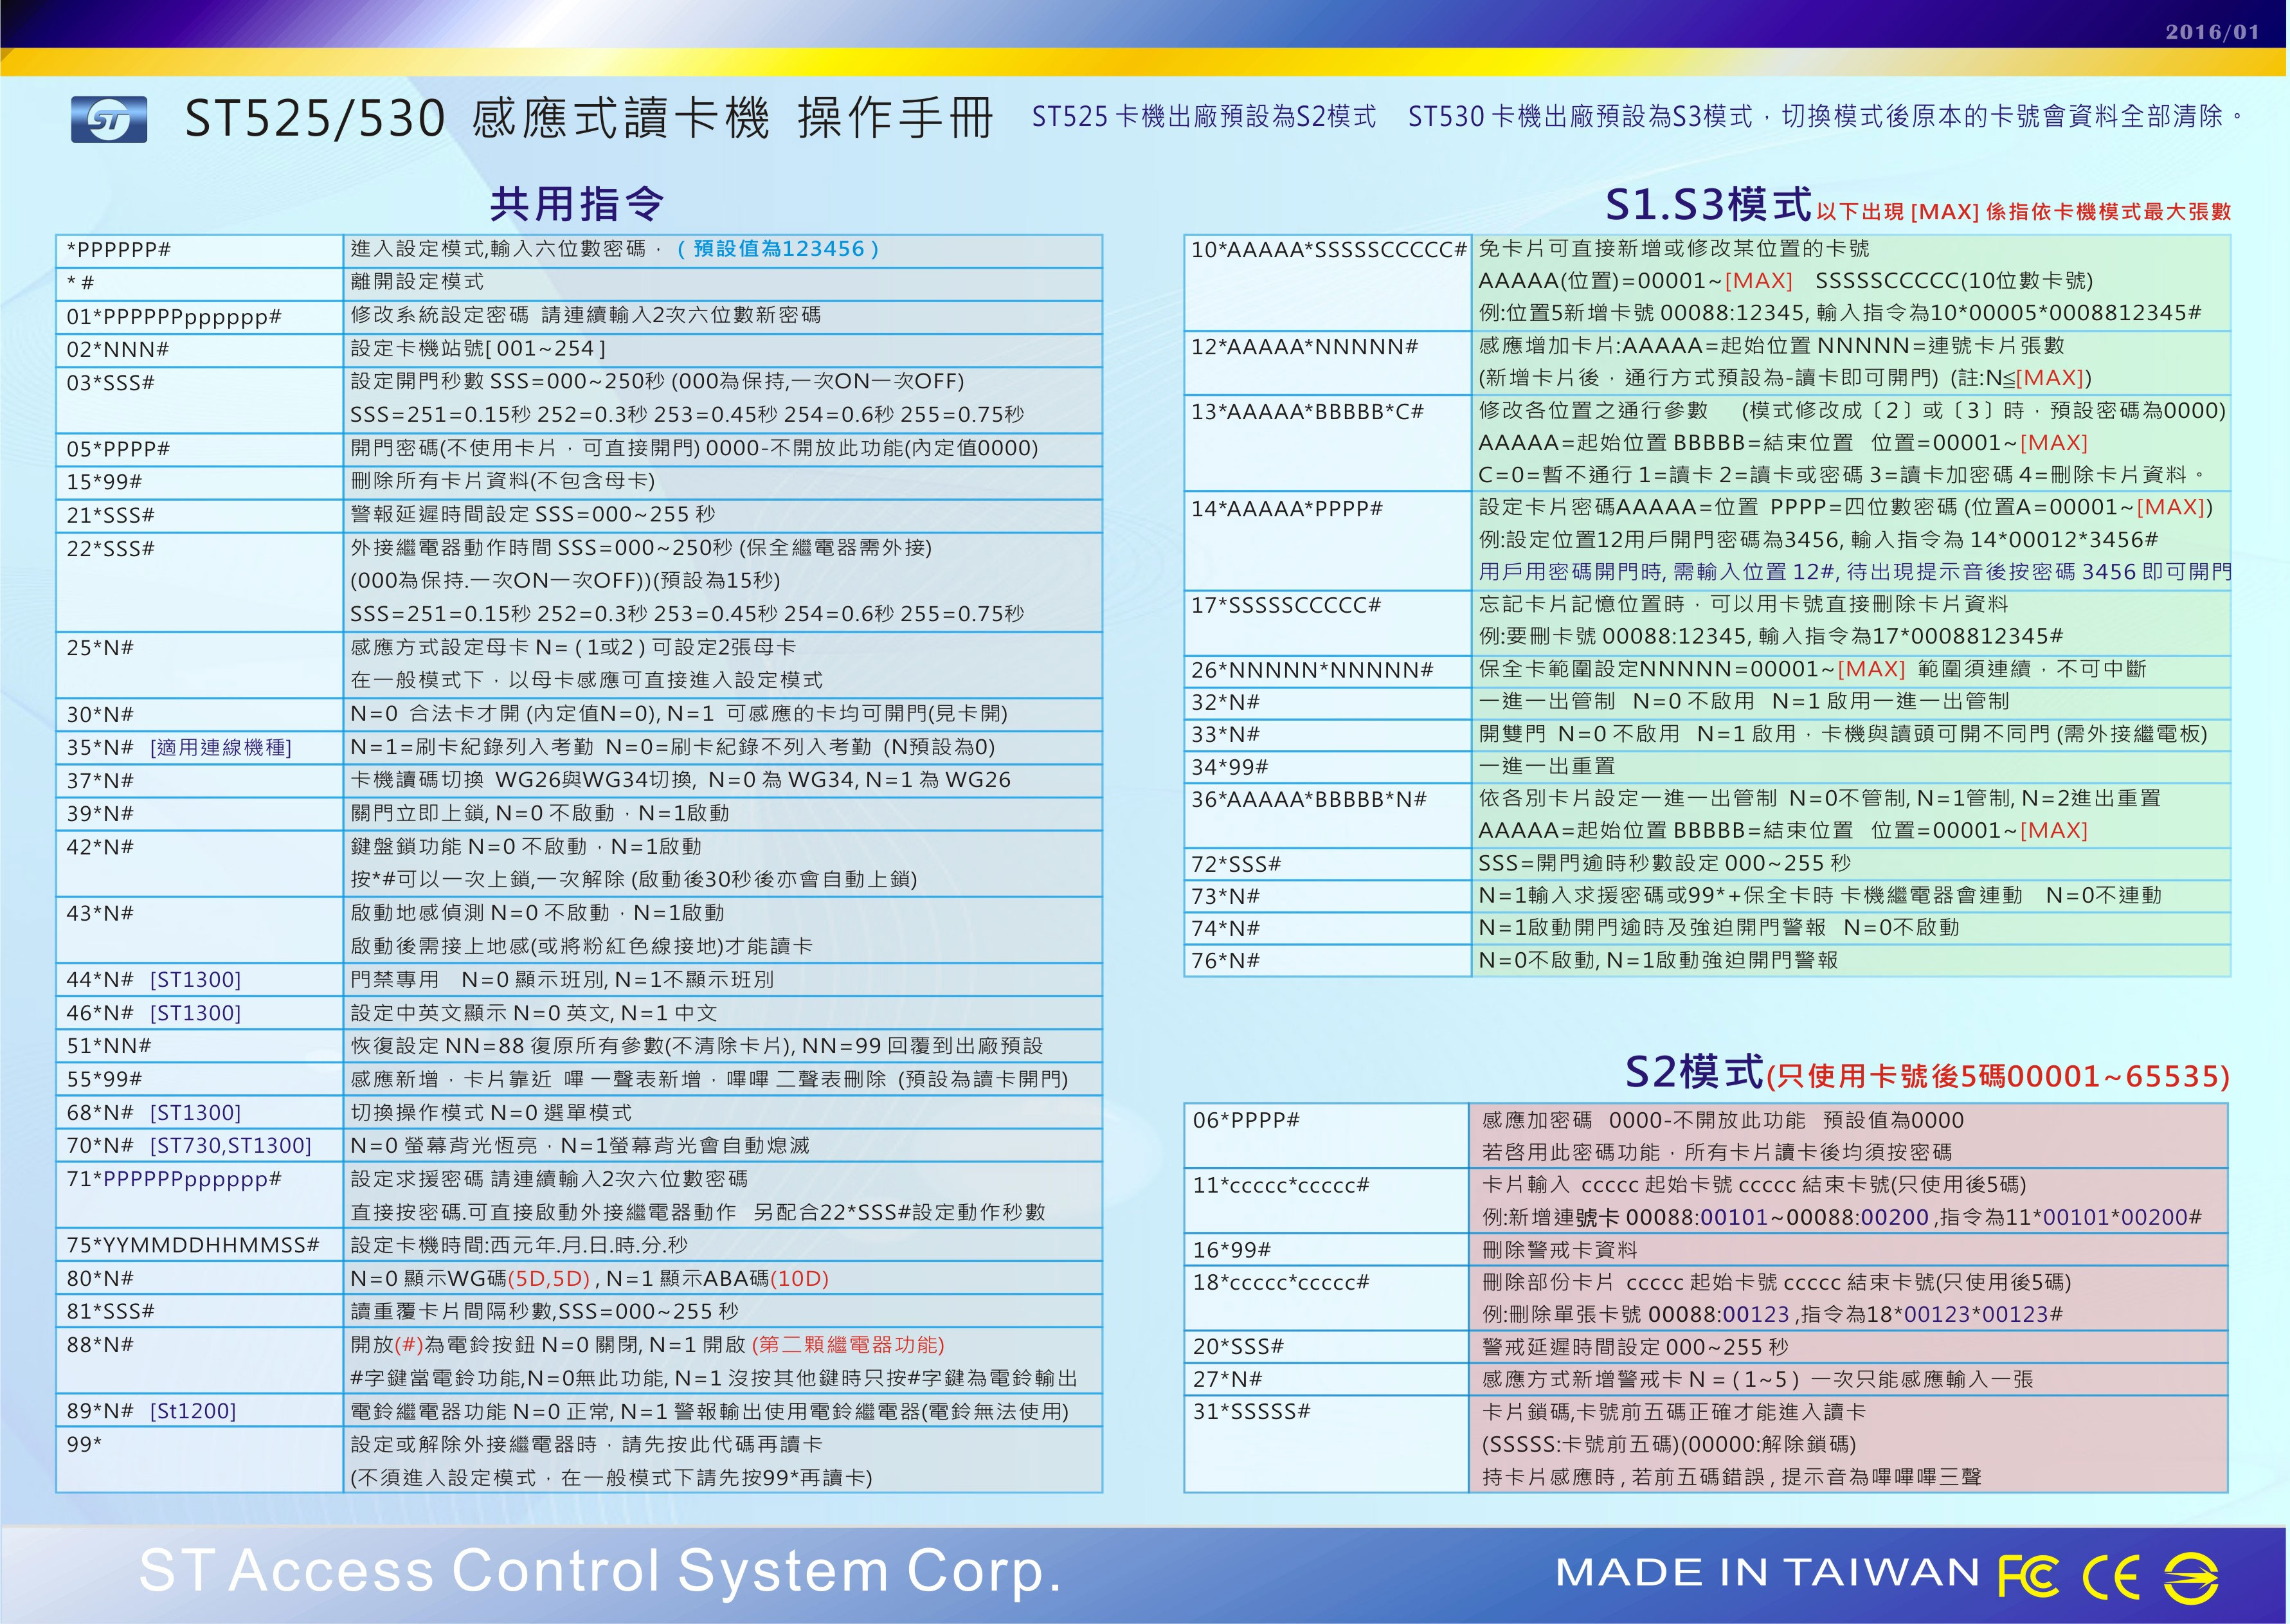This screenshot has height=1624, width=2290.
Task: Click the *PPPPPP# command cell
Action: 200,250
